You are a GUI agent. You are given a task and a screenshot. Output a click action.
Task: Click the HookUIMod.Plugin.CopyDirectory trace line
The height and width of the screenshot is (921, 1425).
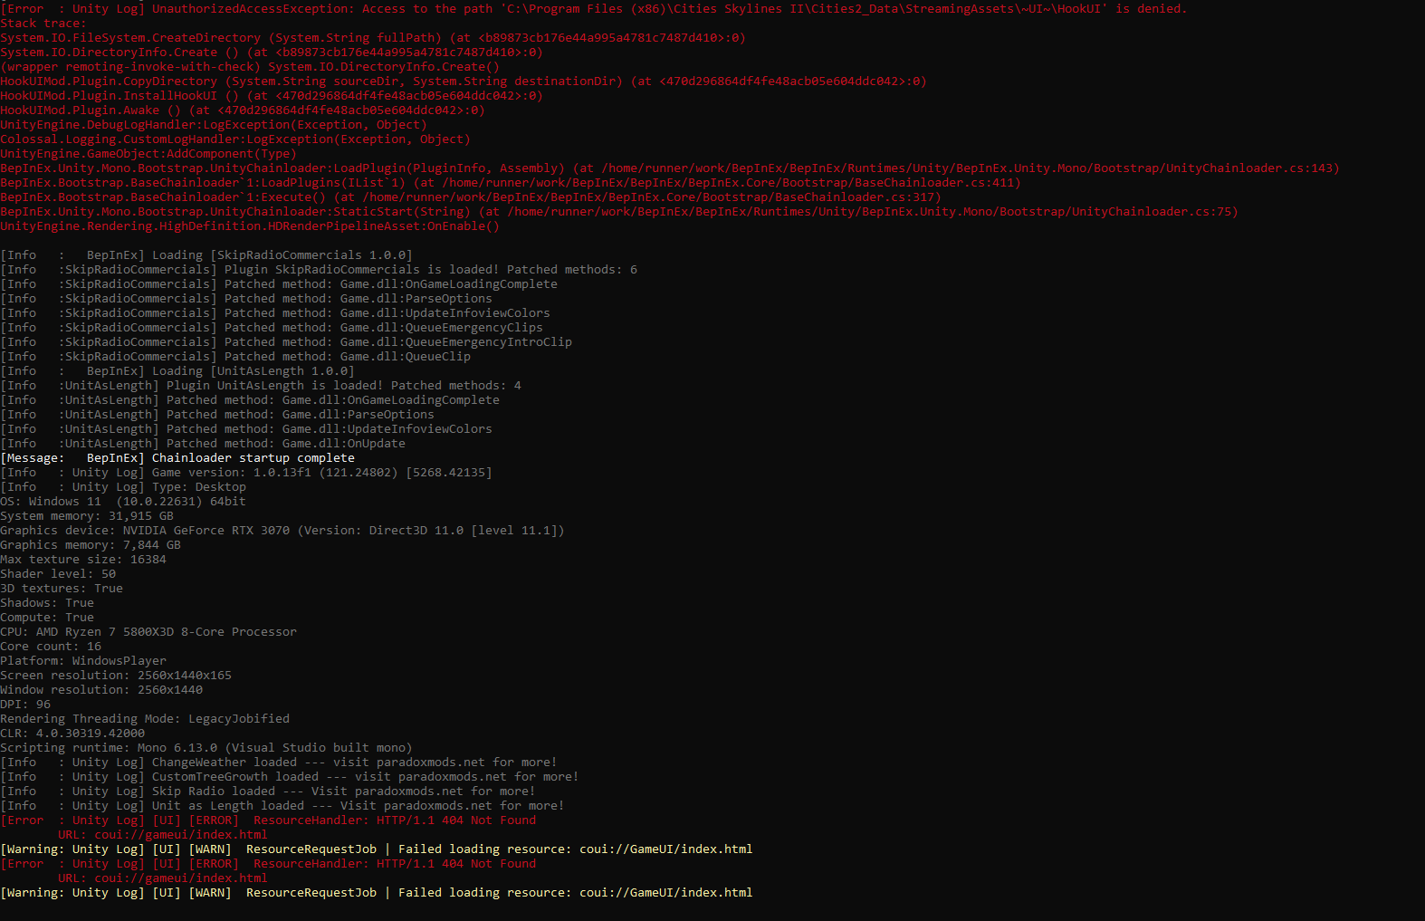464,82
